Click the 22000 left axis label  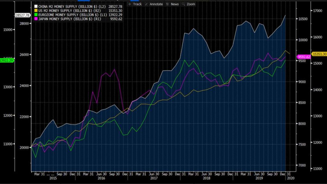pos(24,117)
